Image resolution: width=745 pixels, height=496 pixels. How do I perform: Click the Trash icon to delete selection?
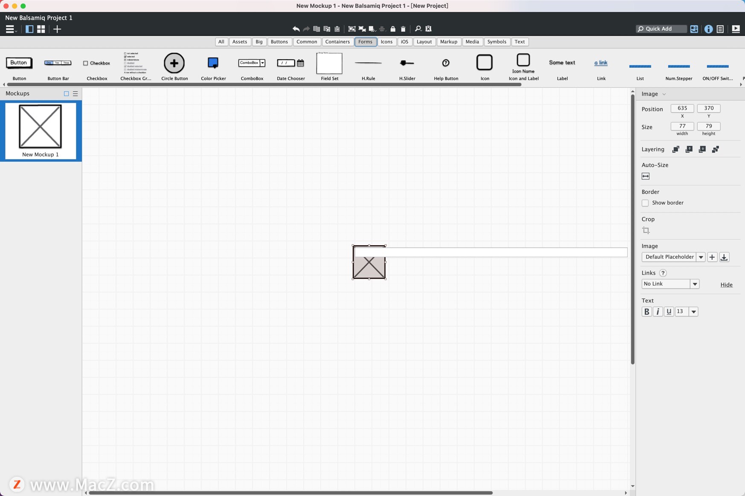coord(403,29)
